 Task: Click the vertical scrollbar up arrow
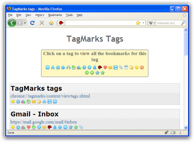click(x=186, y=30)
